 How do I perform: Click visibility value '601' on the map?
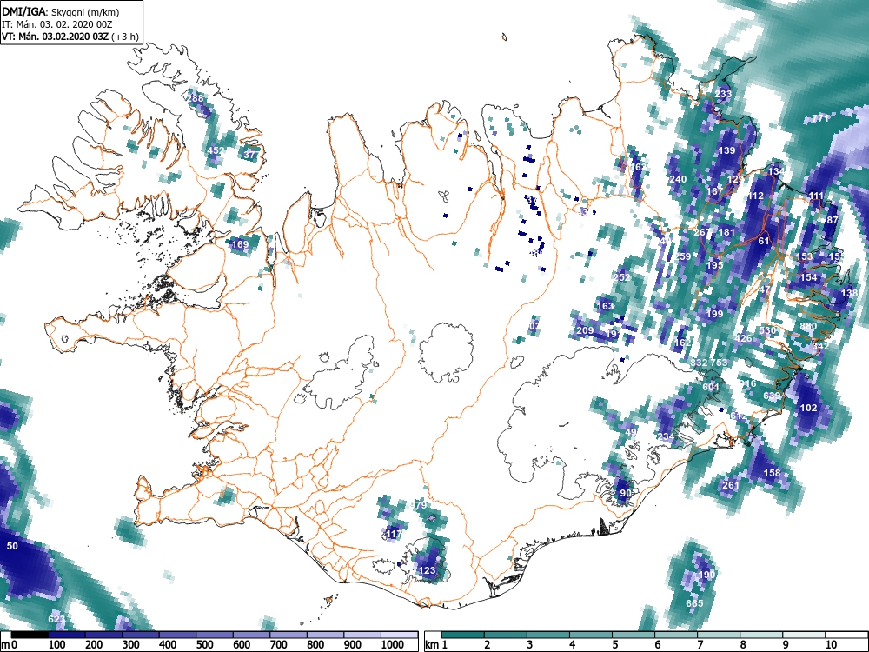point(711,387)
